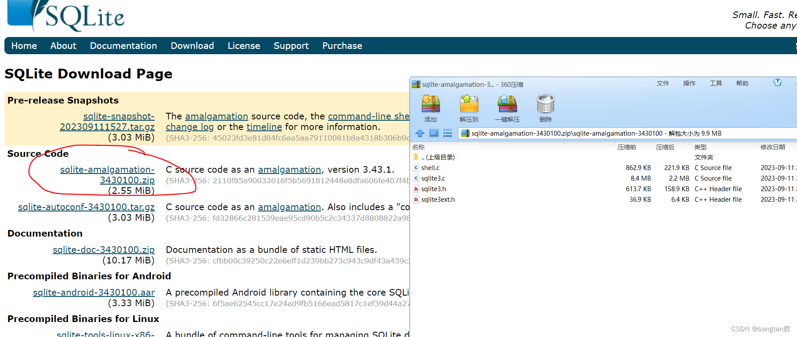Click the 6.4 KB compressed size cell
Viewport: 797px width, 337px height.
(x=681, y=200)
